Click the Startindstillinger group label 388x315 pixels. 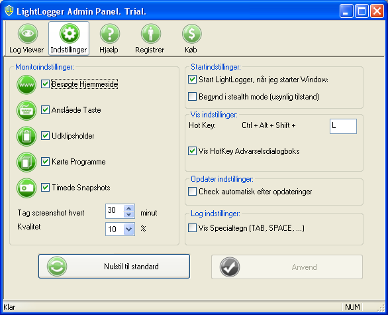point(216,67)
